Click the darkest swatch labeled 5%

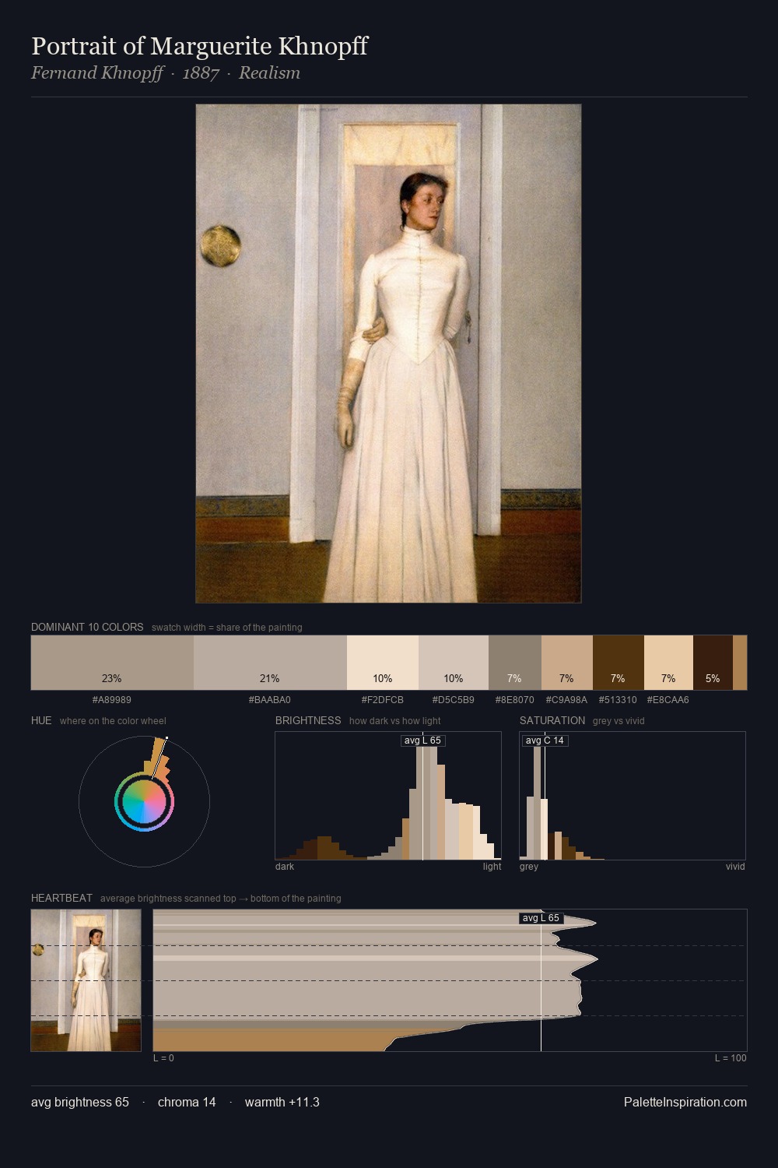(713, 663)
